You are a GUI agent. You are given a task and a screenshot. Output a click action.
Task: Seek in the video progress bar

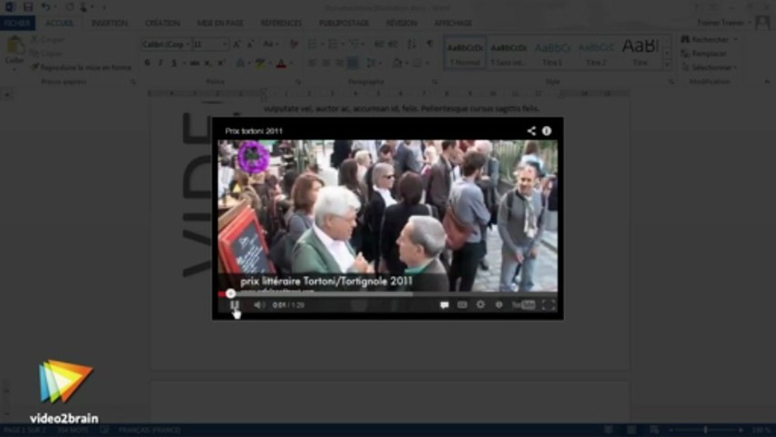(x=387, y=294)
